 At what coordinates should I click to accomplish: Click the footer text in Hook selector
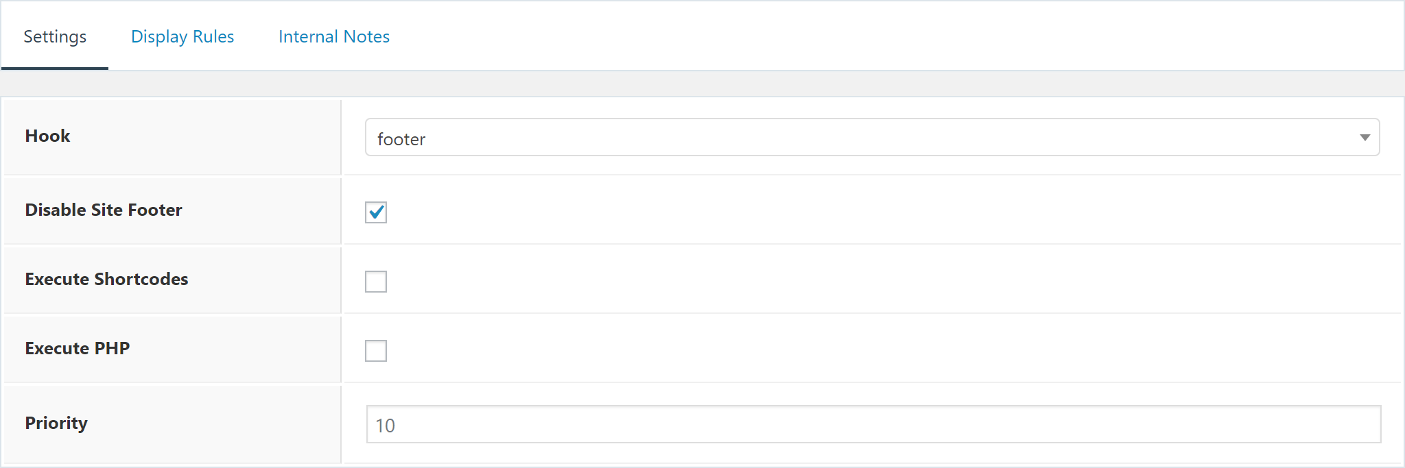click(x=401, y=139)
